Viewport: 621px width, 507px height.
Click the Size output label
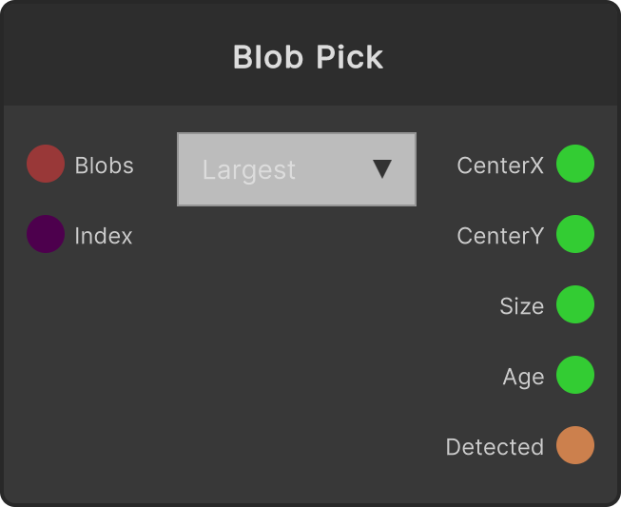pyautogui.click(x=521, y=306)
